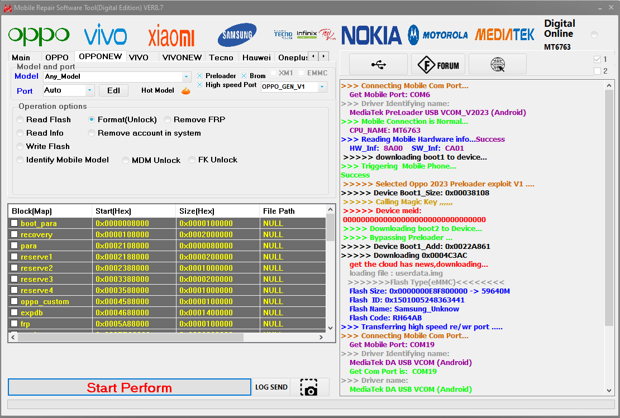This screenshot has width=620, height=418.
Task: Click the Motorola brand logo
Action: tap(438, 35)
